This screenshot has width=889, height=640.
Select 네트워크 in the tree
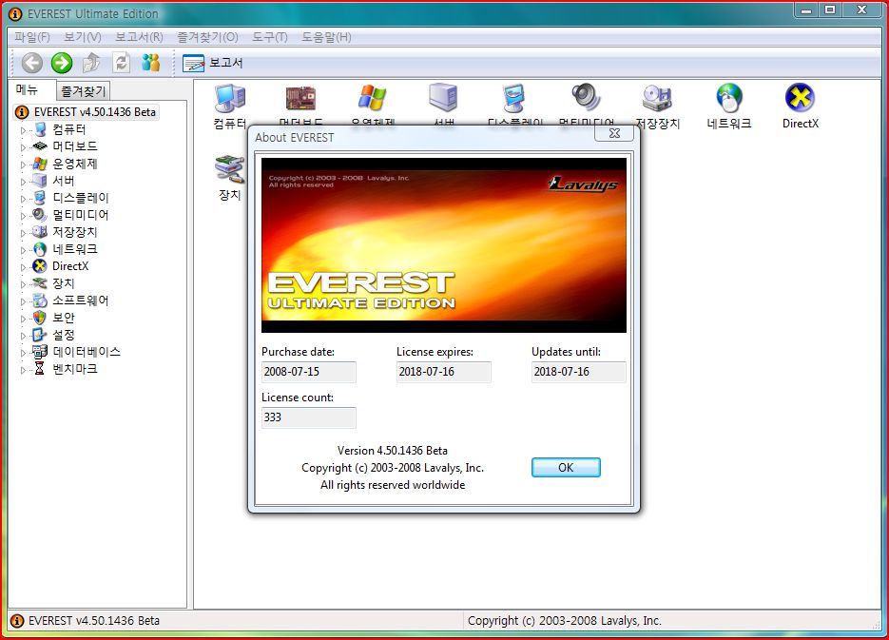(x=75, y=249)
